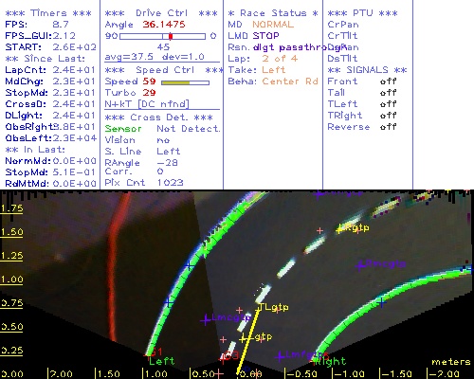
Task: Click the NORMAL mode value
Action: click(273, 25)
